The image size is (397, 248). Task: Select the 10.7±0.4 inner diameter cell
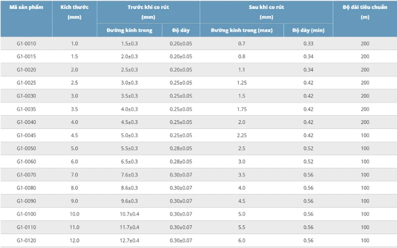point(130,214)
